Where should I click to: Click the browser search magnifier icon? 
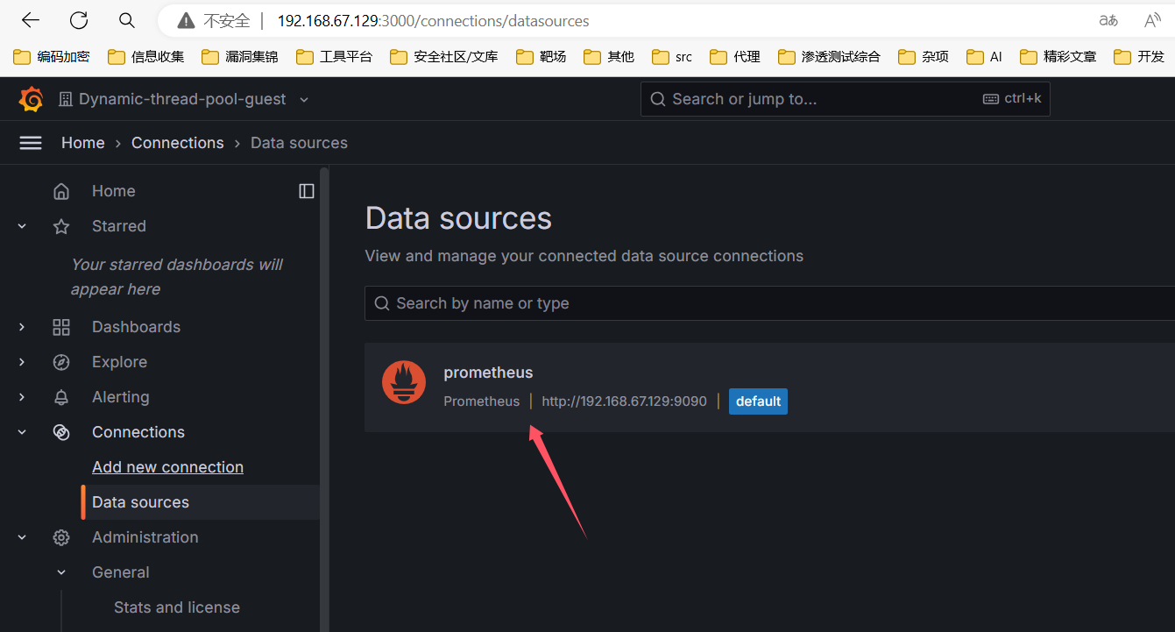click(x=127, y=20)
